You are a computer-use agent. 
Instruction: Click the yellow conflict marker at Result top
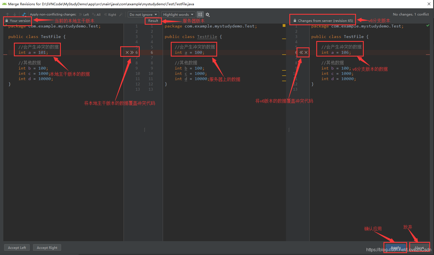[284, 25]
